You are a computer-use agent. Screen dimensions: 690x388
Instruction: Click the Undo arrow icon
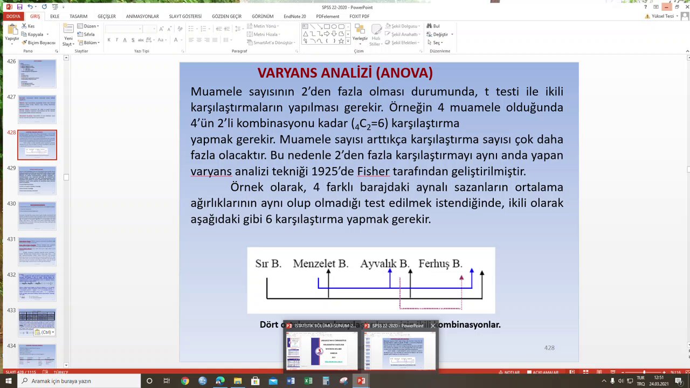(x=30, y=7)
